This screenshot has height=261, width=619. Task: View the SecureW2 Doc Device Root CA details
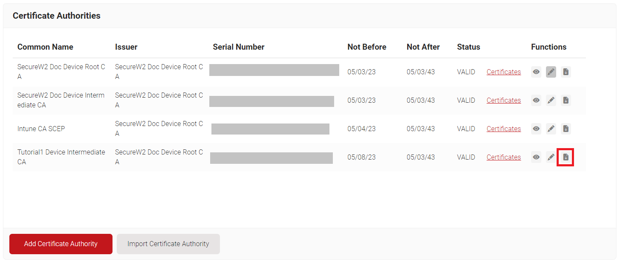536,72
